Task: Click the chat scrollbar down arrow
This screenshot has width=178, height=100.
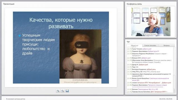Action: tap(174, 92)
